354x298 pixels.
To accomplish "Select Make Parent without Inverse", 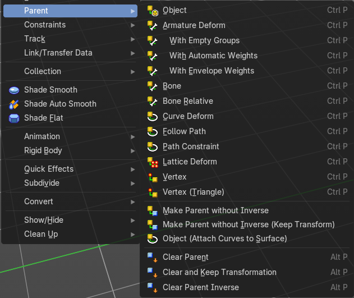I will [247, 210].
